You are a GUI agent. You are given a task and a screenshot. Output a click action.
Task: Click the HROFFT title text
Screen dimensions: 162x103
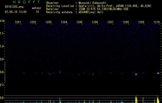27,2
